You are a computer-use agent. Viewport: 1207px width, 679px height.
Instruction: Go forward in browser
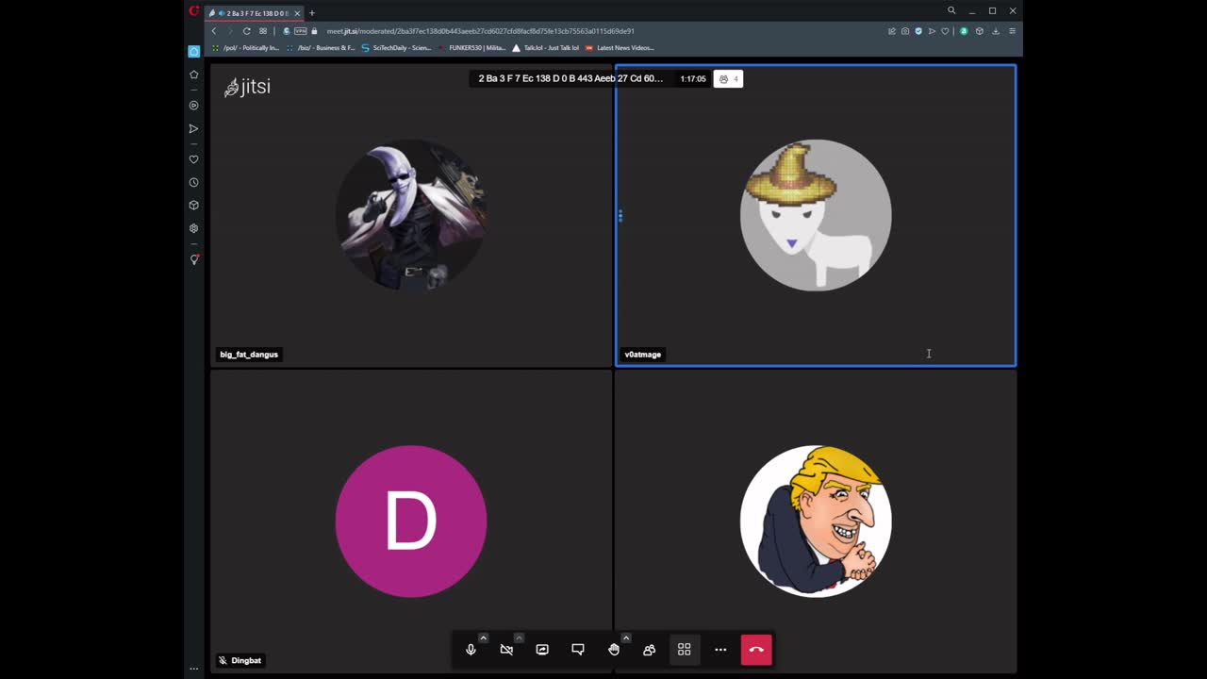pos(229,31)
